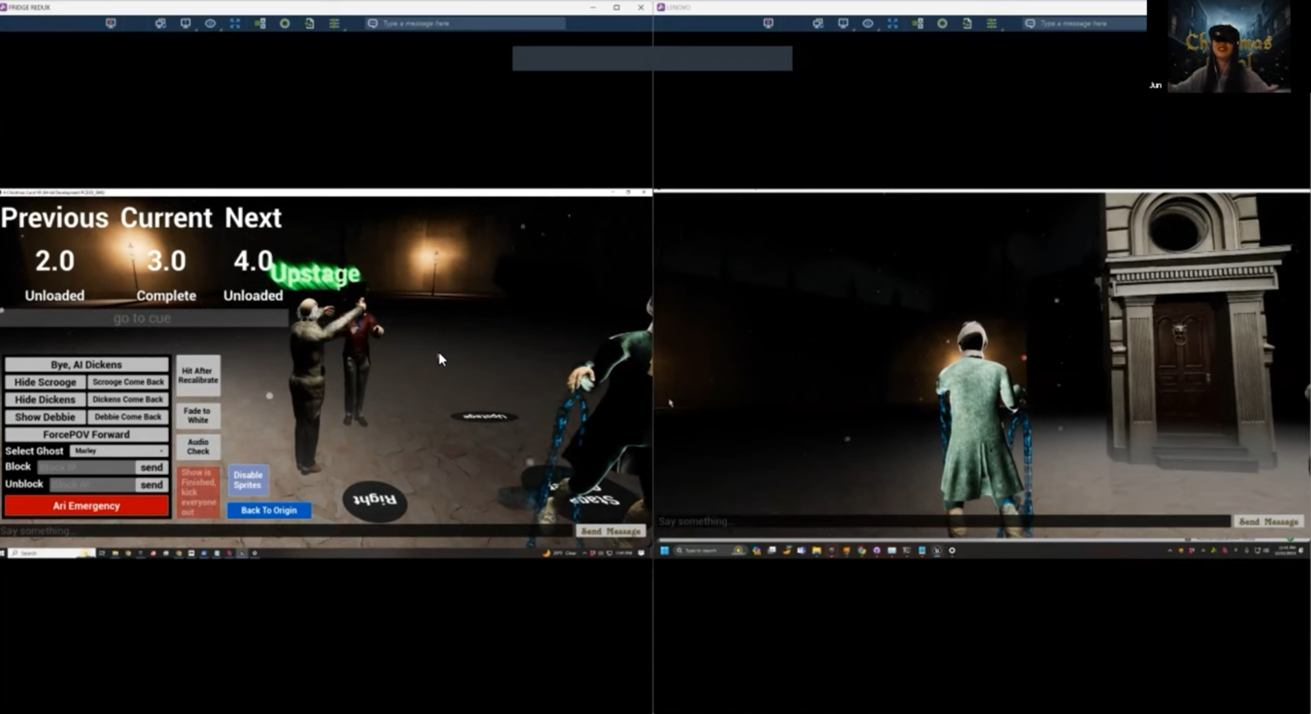
Task: Click the red monitor icon in LENOVO toolbar
Action: click(x=768, y=23)
